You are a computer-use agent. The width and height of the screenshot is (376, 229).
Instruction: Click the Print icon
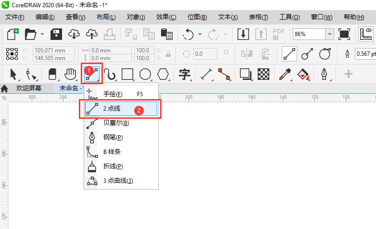click(110, 34)
